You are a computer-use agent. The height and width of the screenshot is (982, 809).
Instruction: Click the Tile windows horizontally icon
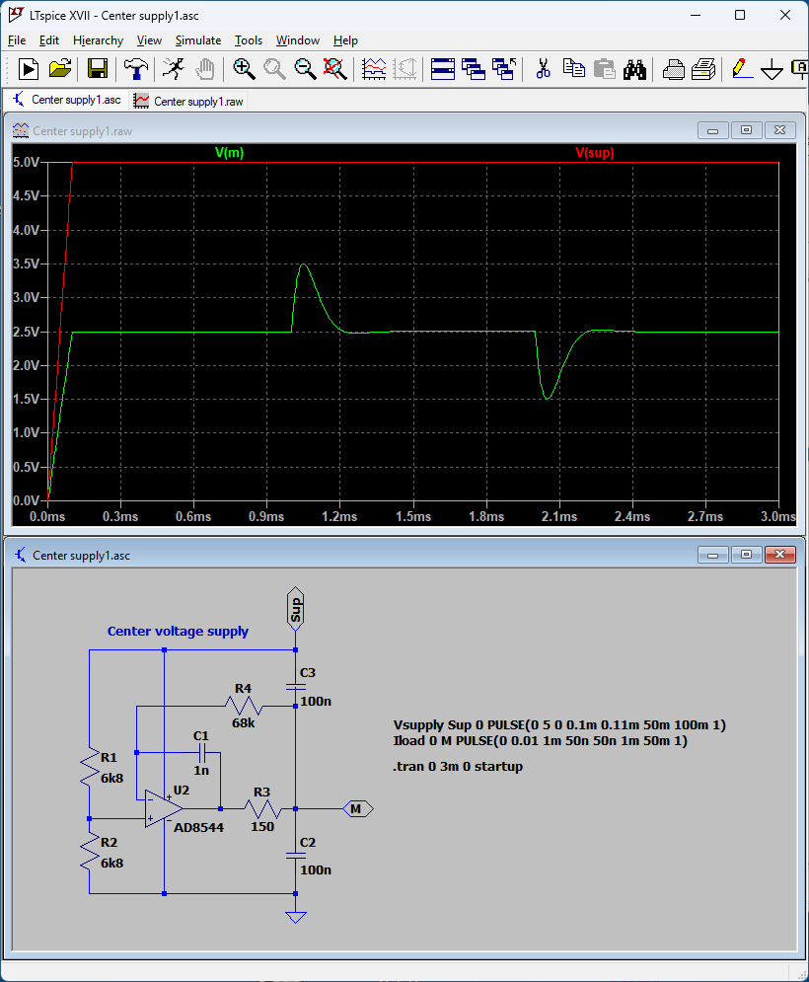click(x=443, y=68)
